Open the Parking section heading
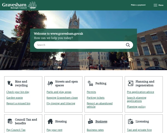The width and height of the screenshot is (167, 133). point(101,83)
